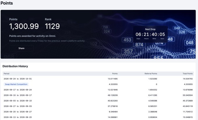
Task: Click total points value 43.845119
Action: point(188,106)
